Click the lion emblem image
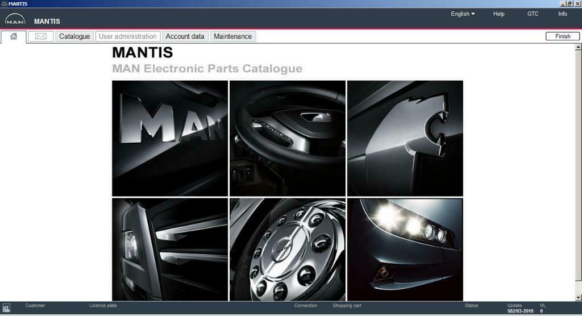The height and width of the screenshot is (316, 582). 405,138
